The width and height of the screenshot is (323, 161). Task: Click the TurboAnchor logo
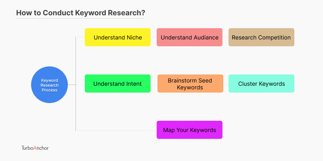tap(35, 148)
